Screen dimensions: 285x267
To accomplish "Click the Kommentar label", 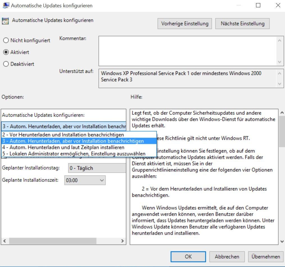I will click(x=73, y=38).
